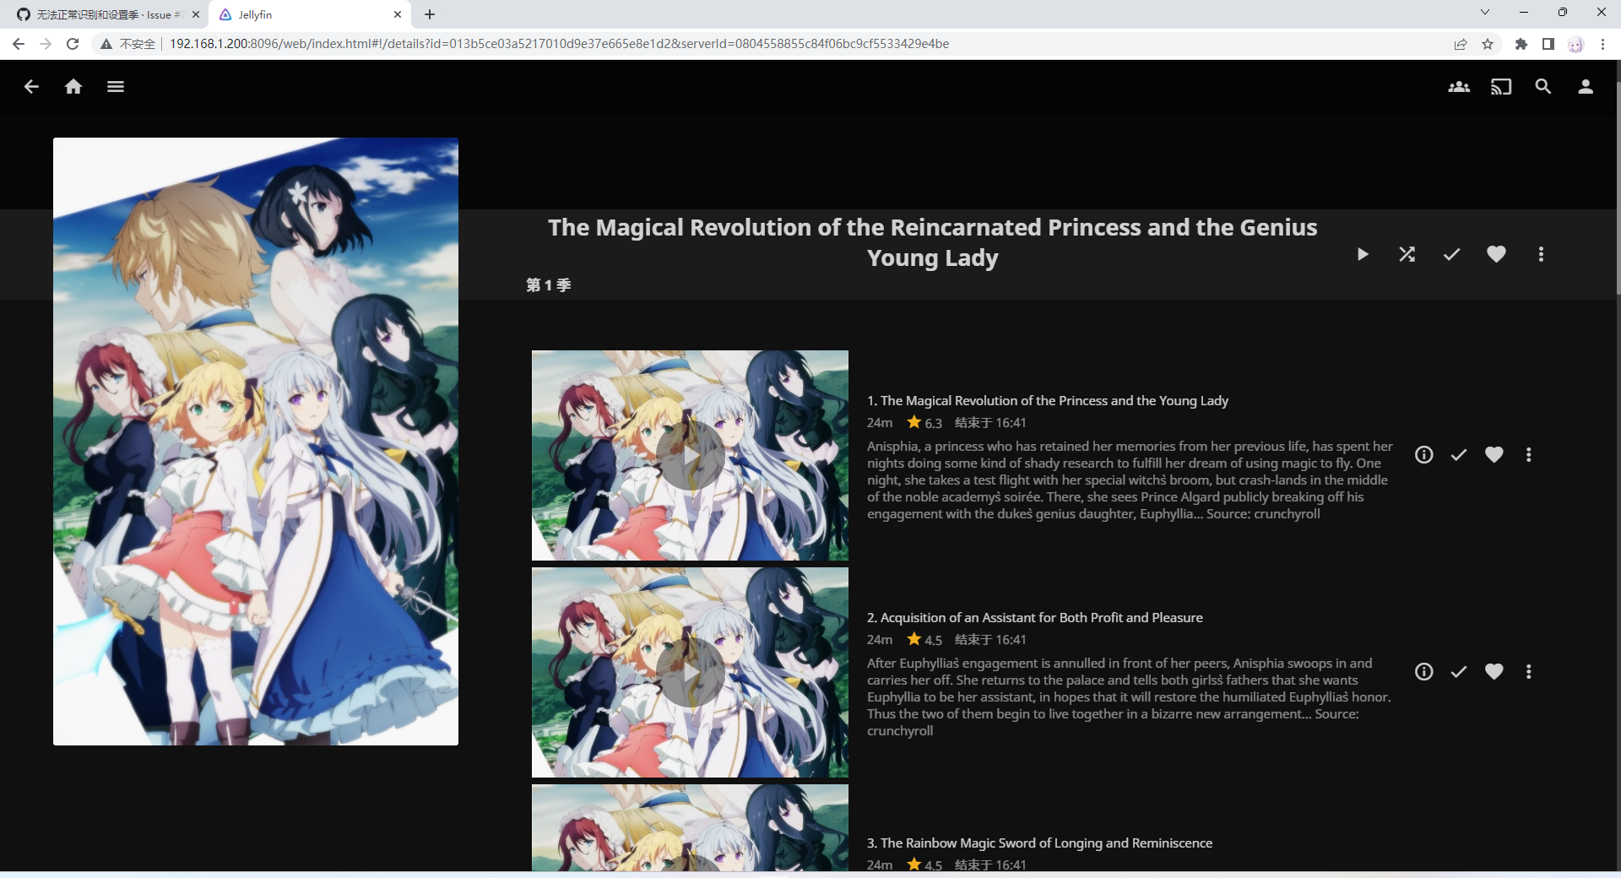Play the series from the detail header
Screen dimensions: 1621x878
1362,254
